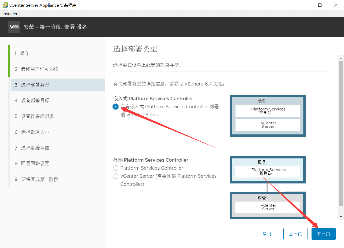The image size is (344, 248).
Task: Open step 5 设置设备虚拟机
Action: [35, 116]
